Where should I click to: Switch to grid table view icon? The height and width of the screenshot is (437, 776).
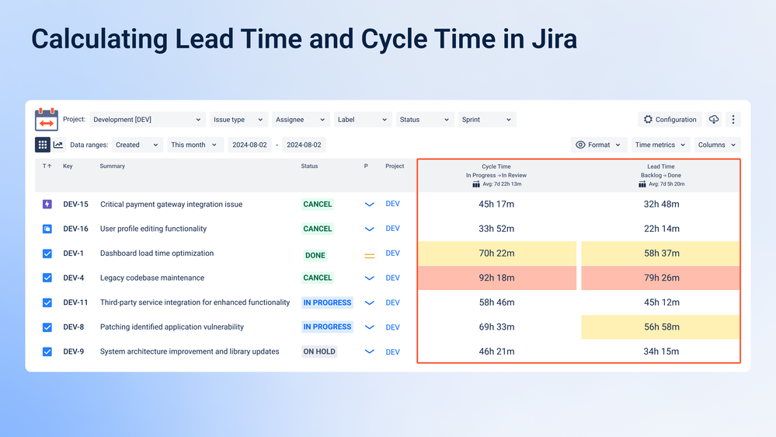(x=43, y=145)
